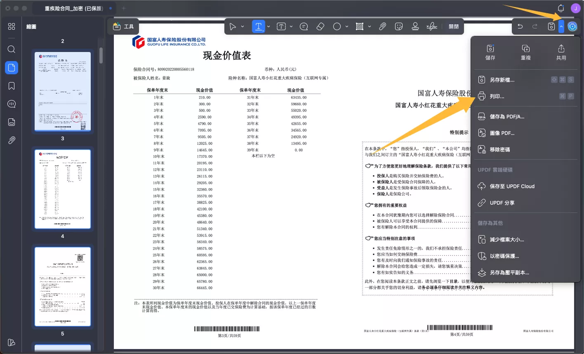Open the cursor tool dropdown arrow
This screenshot has height=354, width=584.
[x=243, y=26]
